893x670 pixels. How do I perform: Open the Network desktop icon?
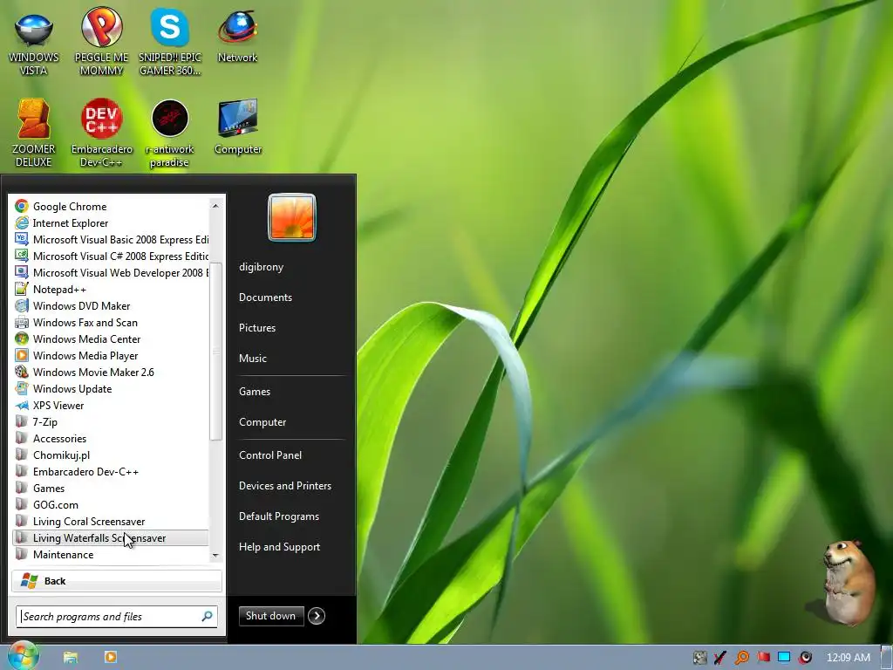pyautogui.click(x=237, y=37)
